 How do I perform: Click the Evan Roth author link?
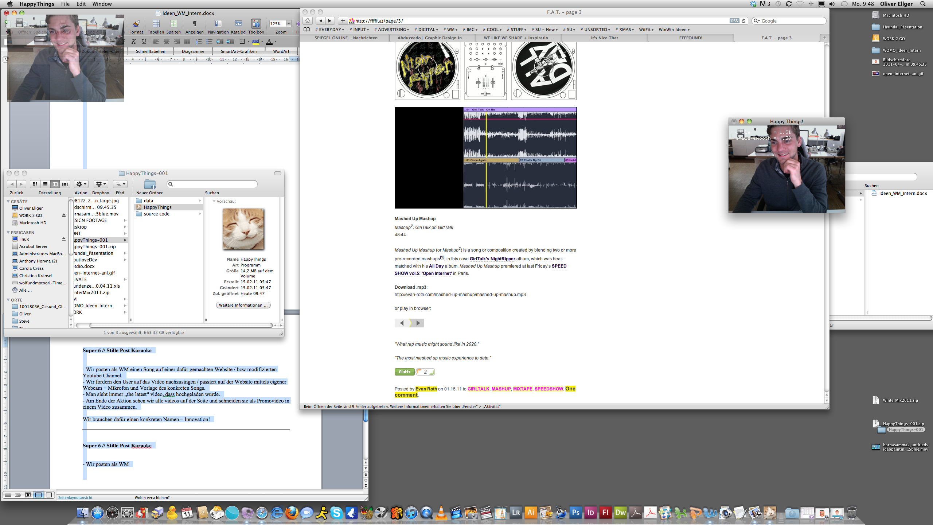[426, 389]
